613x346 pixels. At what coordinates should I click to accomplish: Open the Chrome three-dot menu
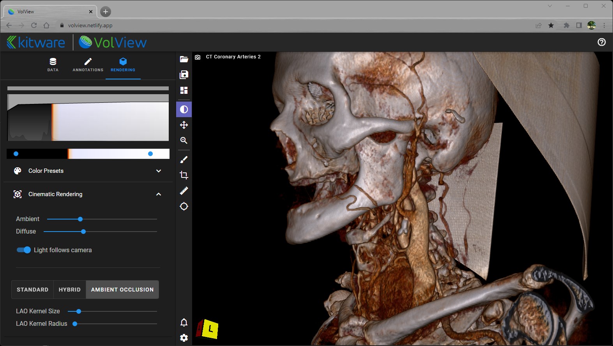(604, 25)
